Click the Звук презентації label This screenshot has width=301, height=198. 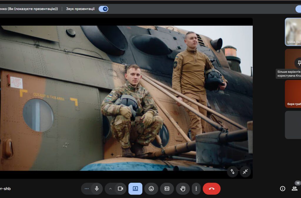tap(80, 9)
